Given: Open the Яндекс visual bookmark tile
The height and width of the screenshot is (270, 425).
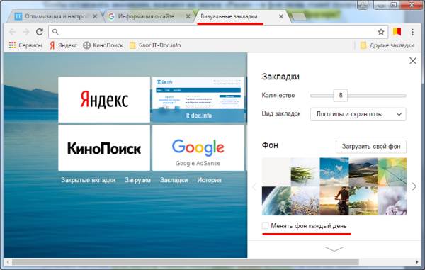Looking at the screenshot, I should click(104, 99).
